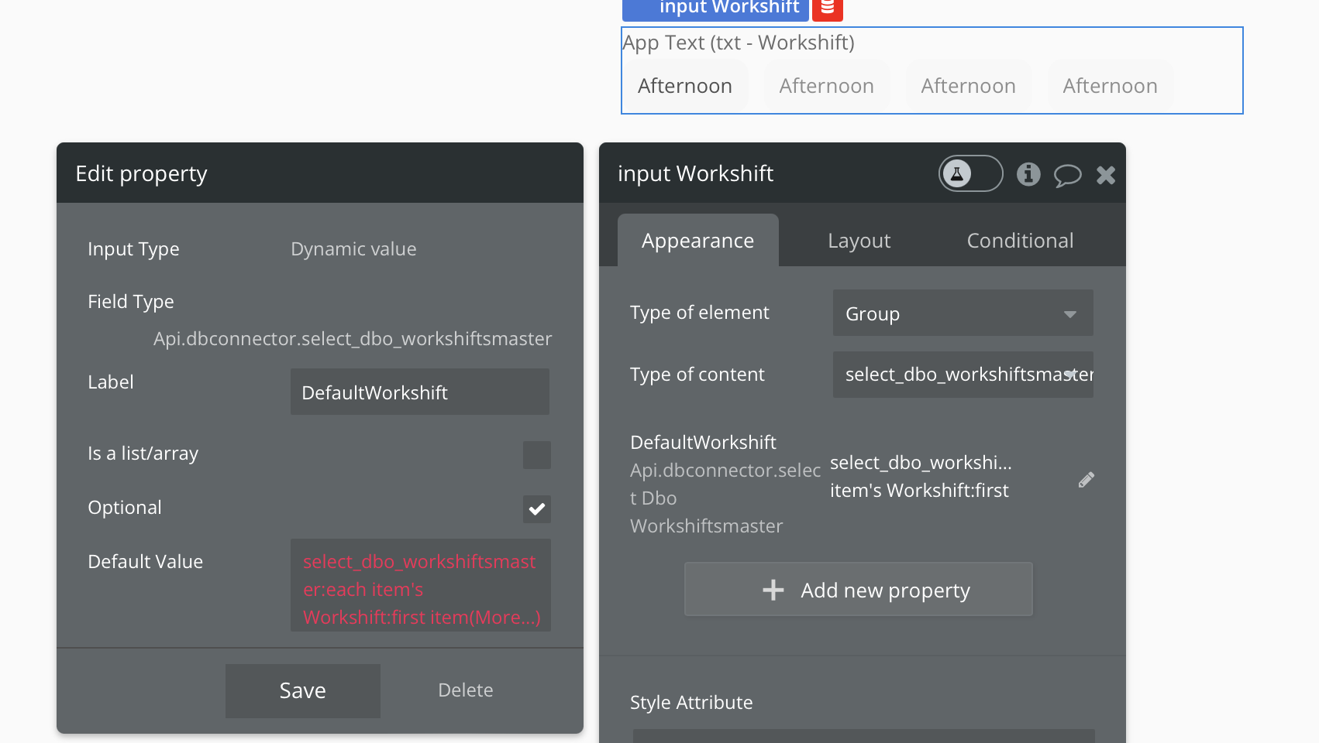Click the plus icon on Add new property

click(772, 589)
